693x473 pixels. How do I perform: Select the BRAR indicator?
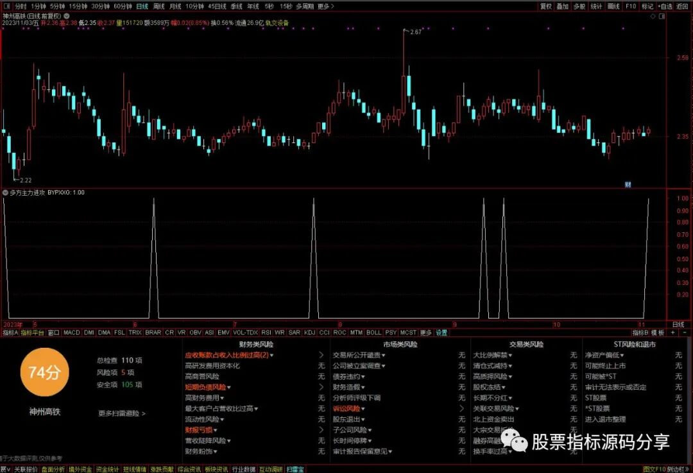coord(153,332)
